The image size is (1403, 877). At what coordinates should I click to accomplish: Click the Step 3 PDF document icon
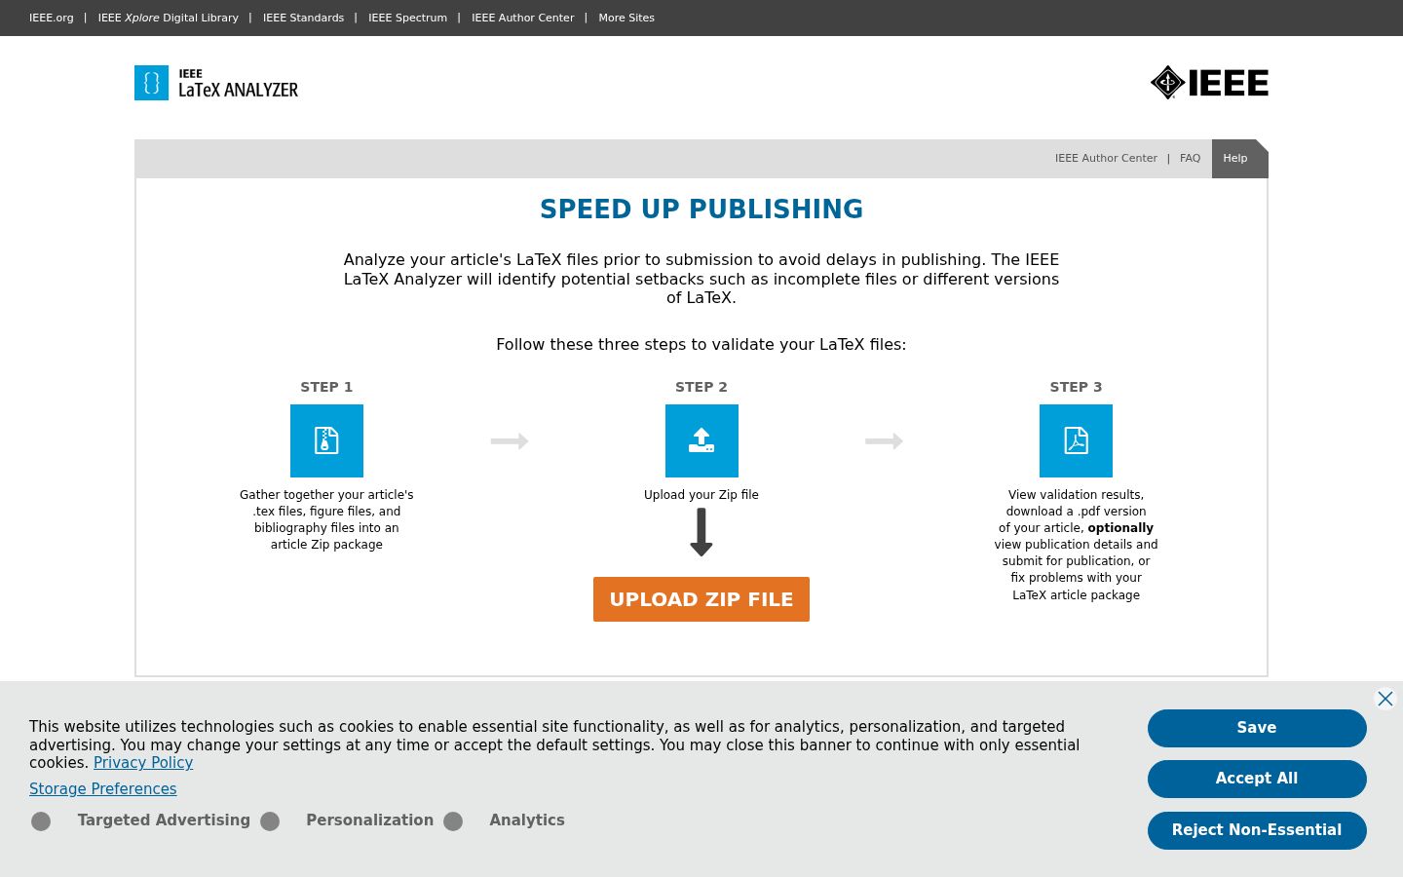click(1076, 440)
